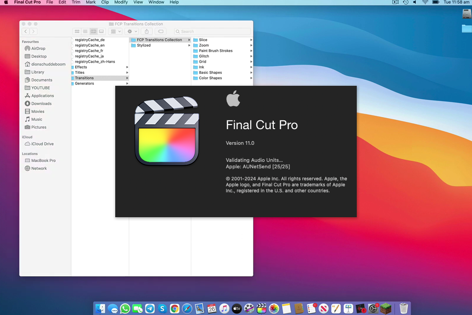Expand the Titles folder arrow
This screenshot has height=315, width=472.
127,72
